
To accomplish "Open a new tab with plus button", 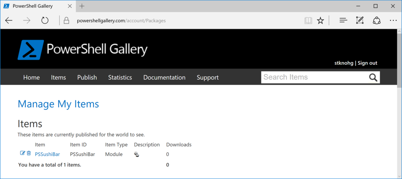I will pos(82,6).
